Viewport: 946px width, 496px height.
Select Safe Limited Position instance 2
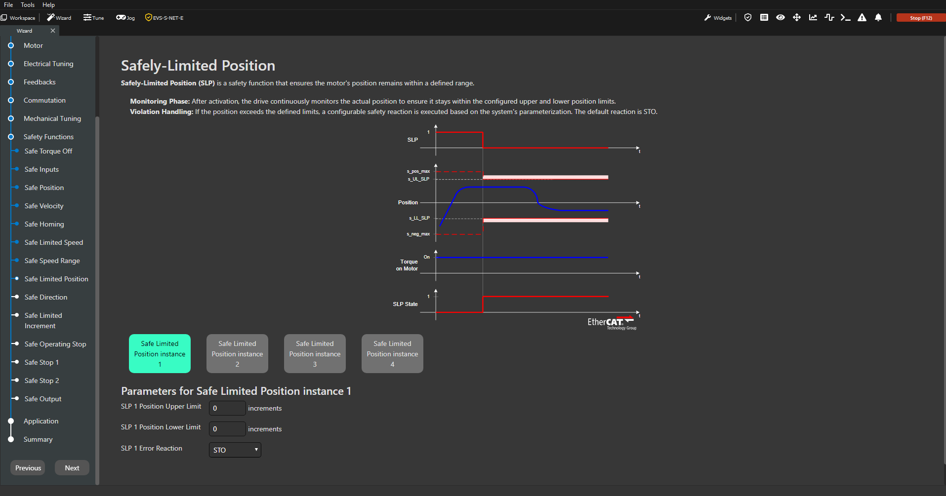click(x=237, y=353)
